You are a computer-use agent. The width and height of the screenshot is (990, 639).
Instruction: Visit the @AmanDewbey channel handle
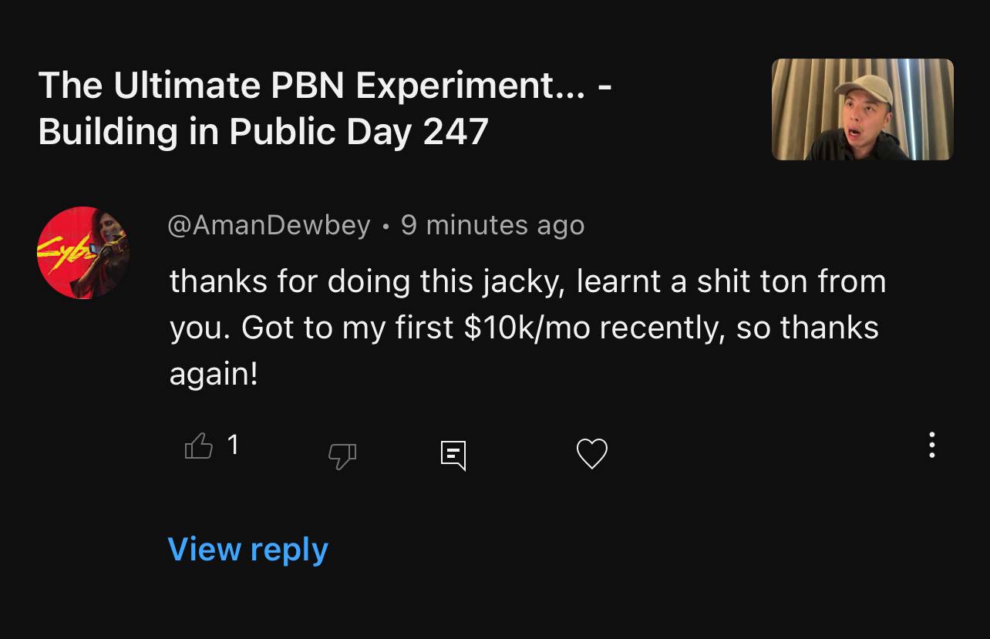click(x=269, y=225)
